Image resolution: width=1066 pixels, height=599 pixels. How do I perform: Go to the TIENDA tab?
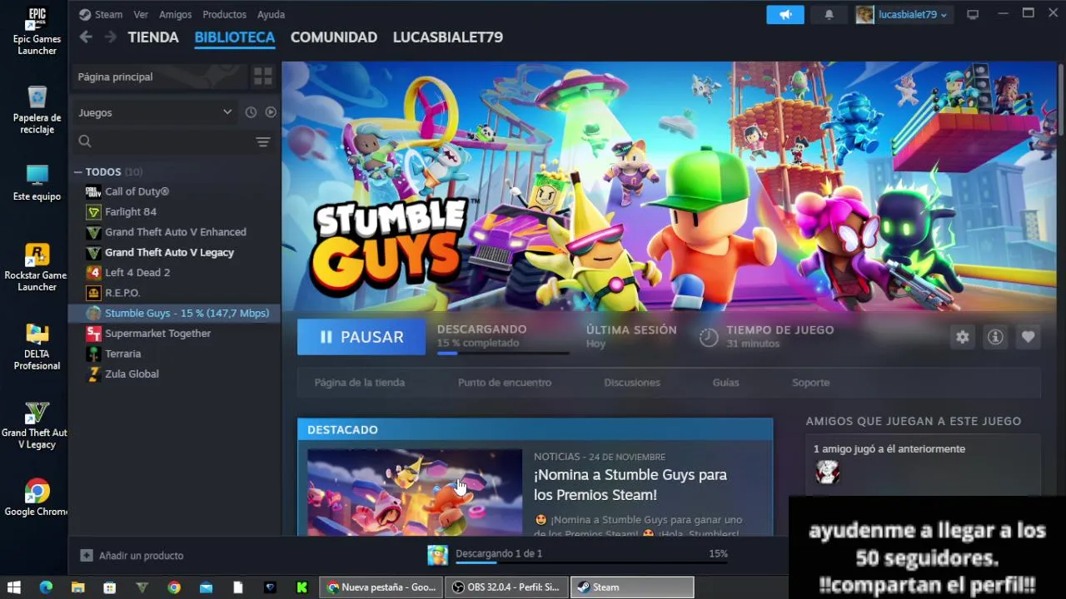[x=153, y=37]
